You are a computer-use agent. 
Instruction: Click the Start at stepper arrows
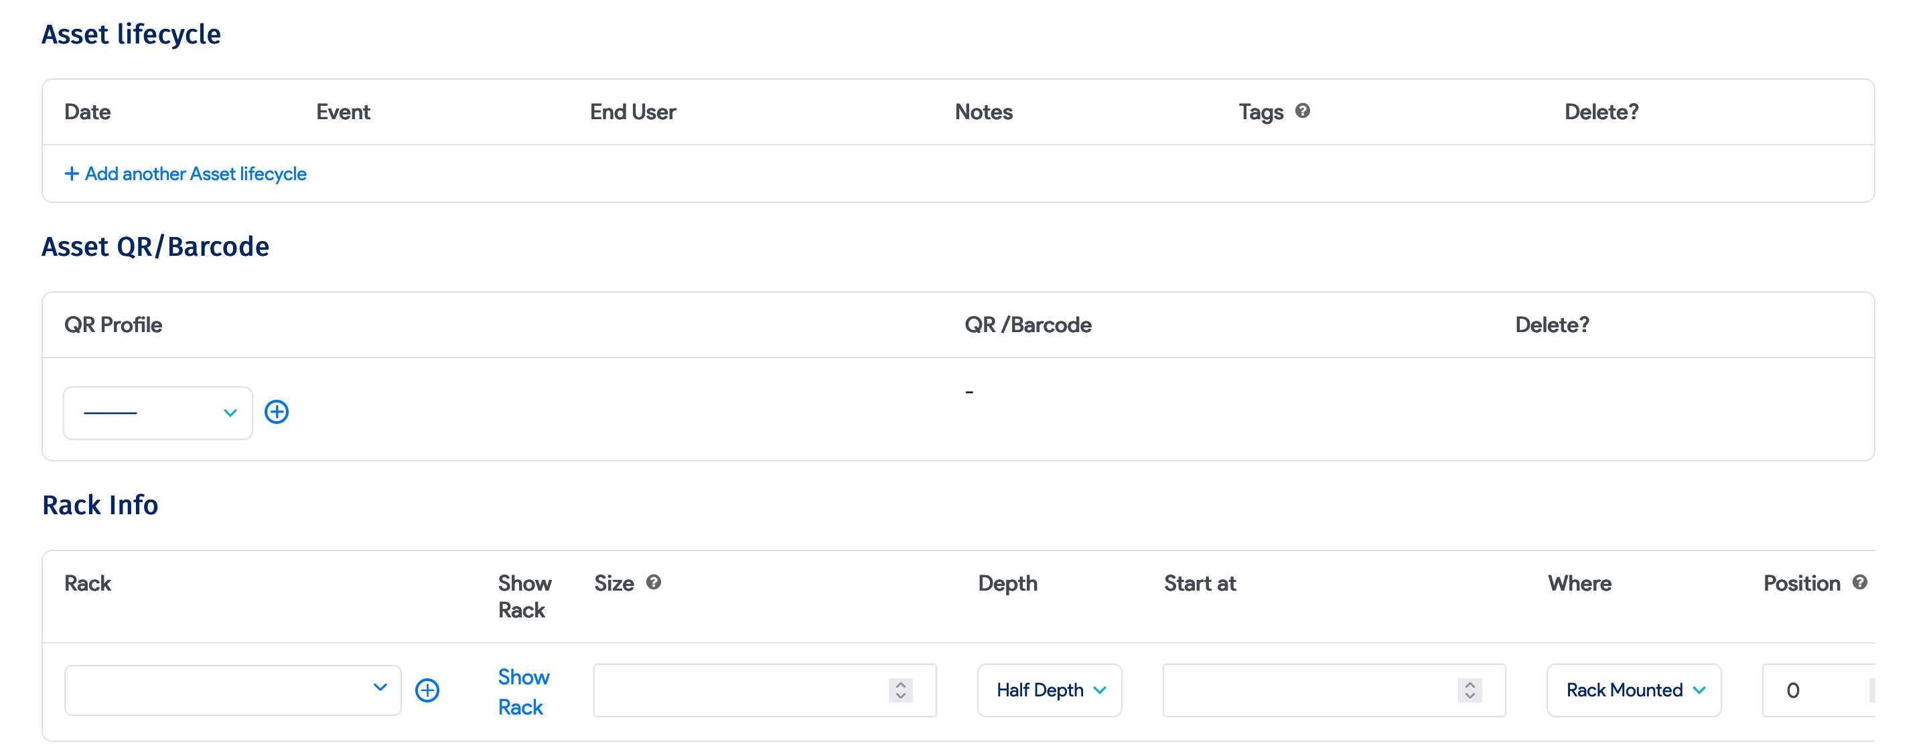point(1470,690)
